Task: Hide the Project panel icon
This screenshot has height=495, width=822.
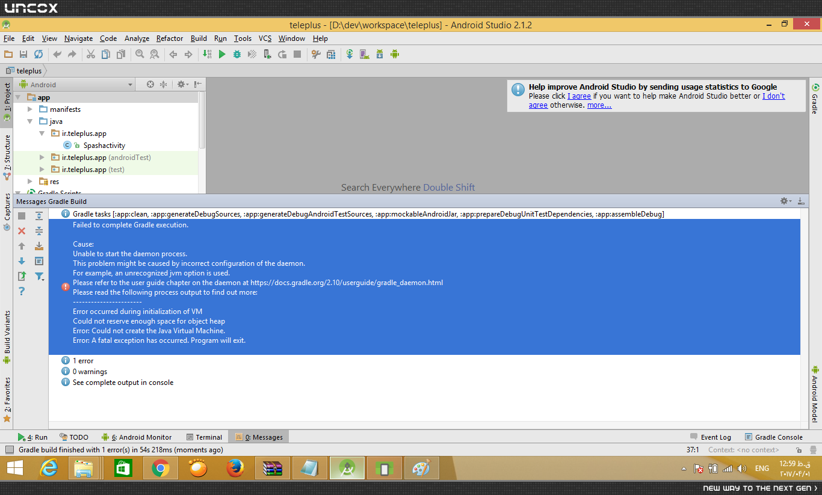Action: click(198, 84)
